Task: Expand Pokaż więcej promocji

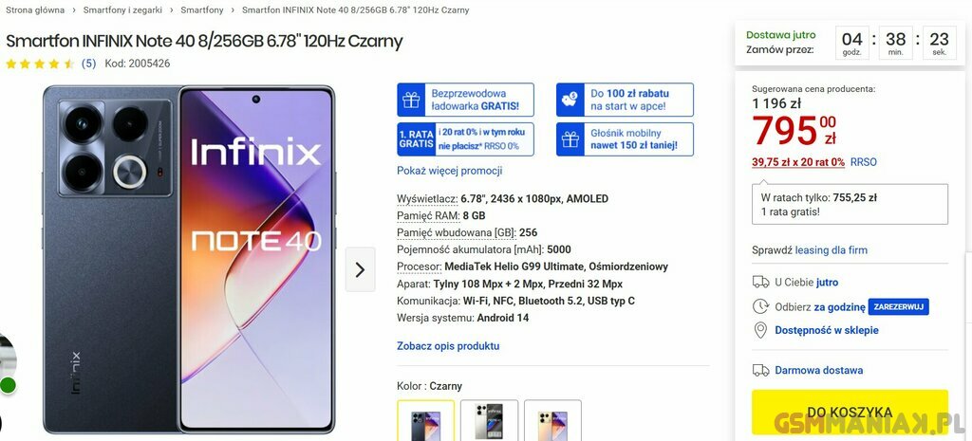Action: click(449, 171)
